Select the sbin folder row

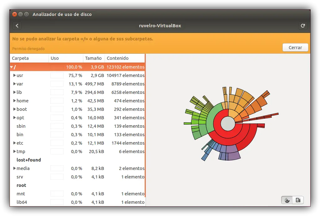click(77, 126)
